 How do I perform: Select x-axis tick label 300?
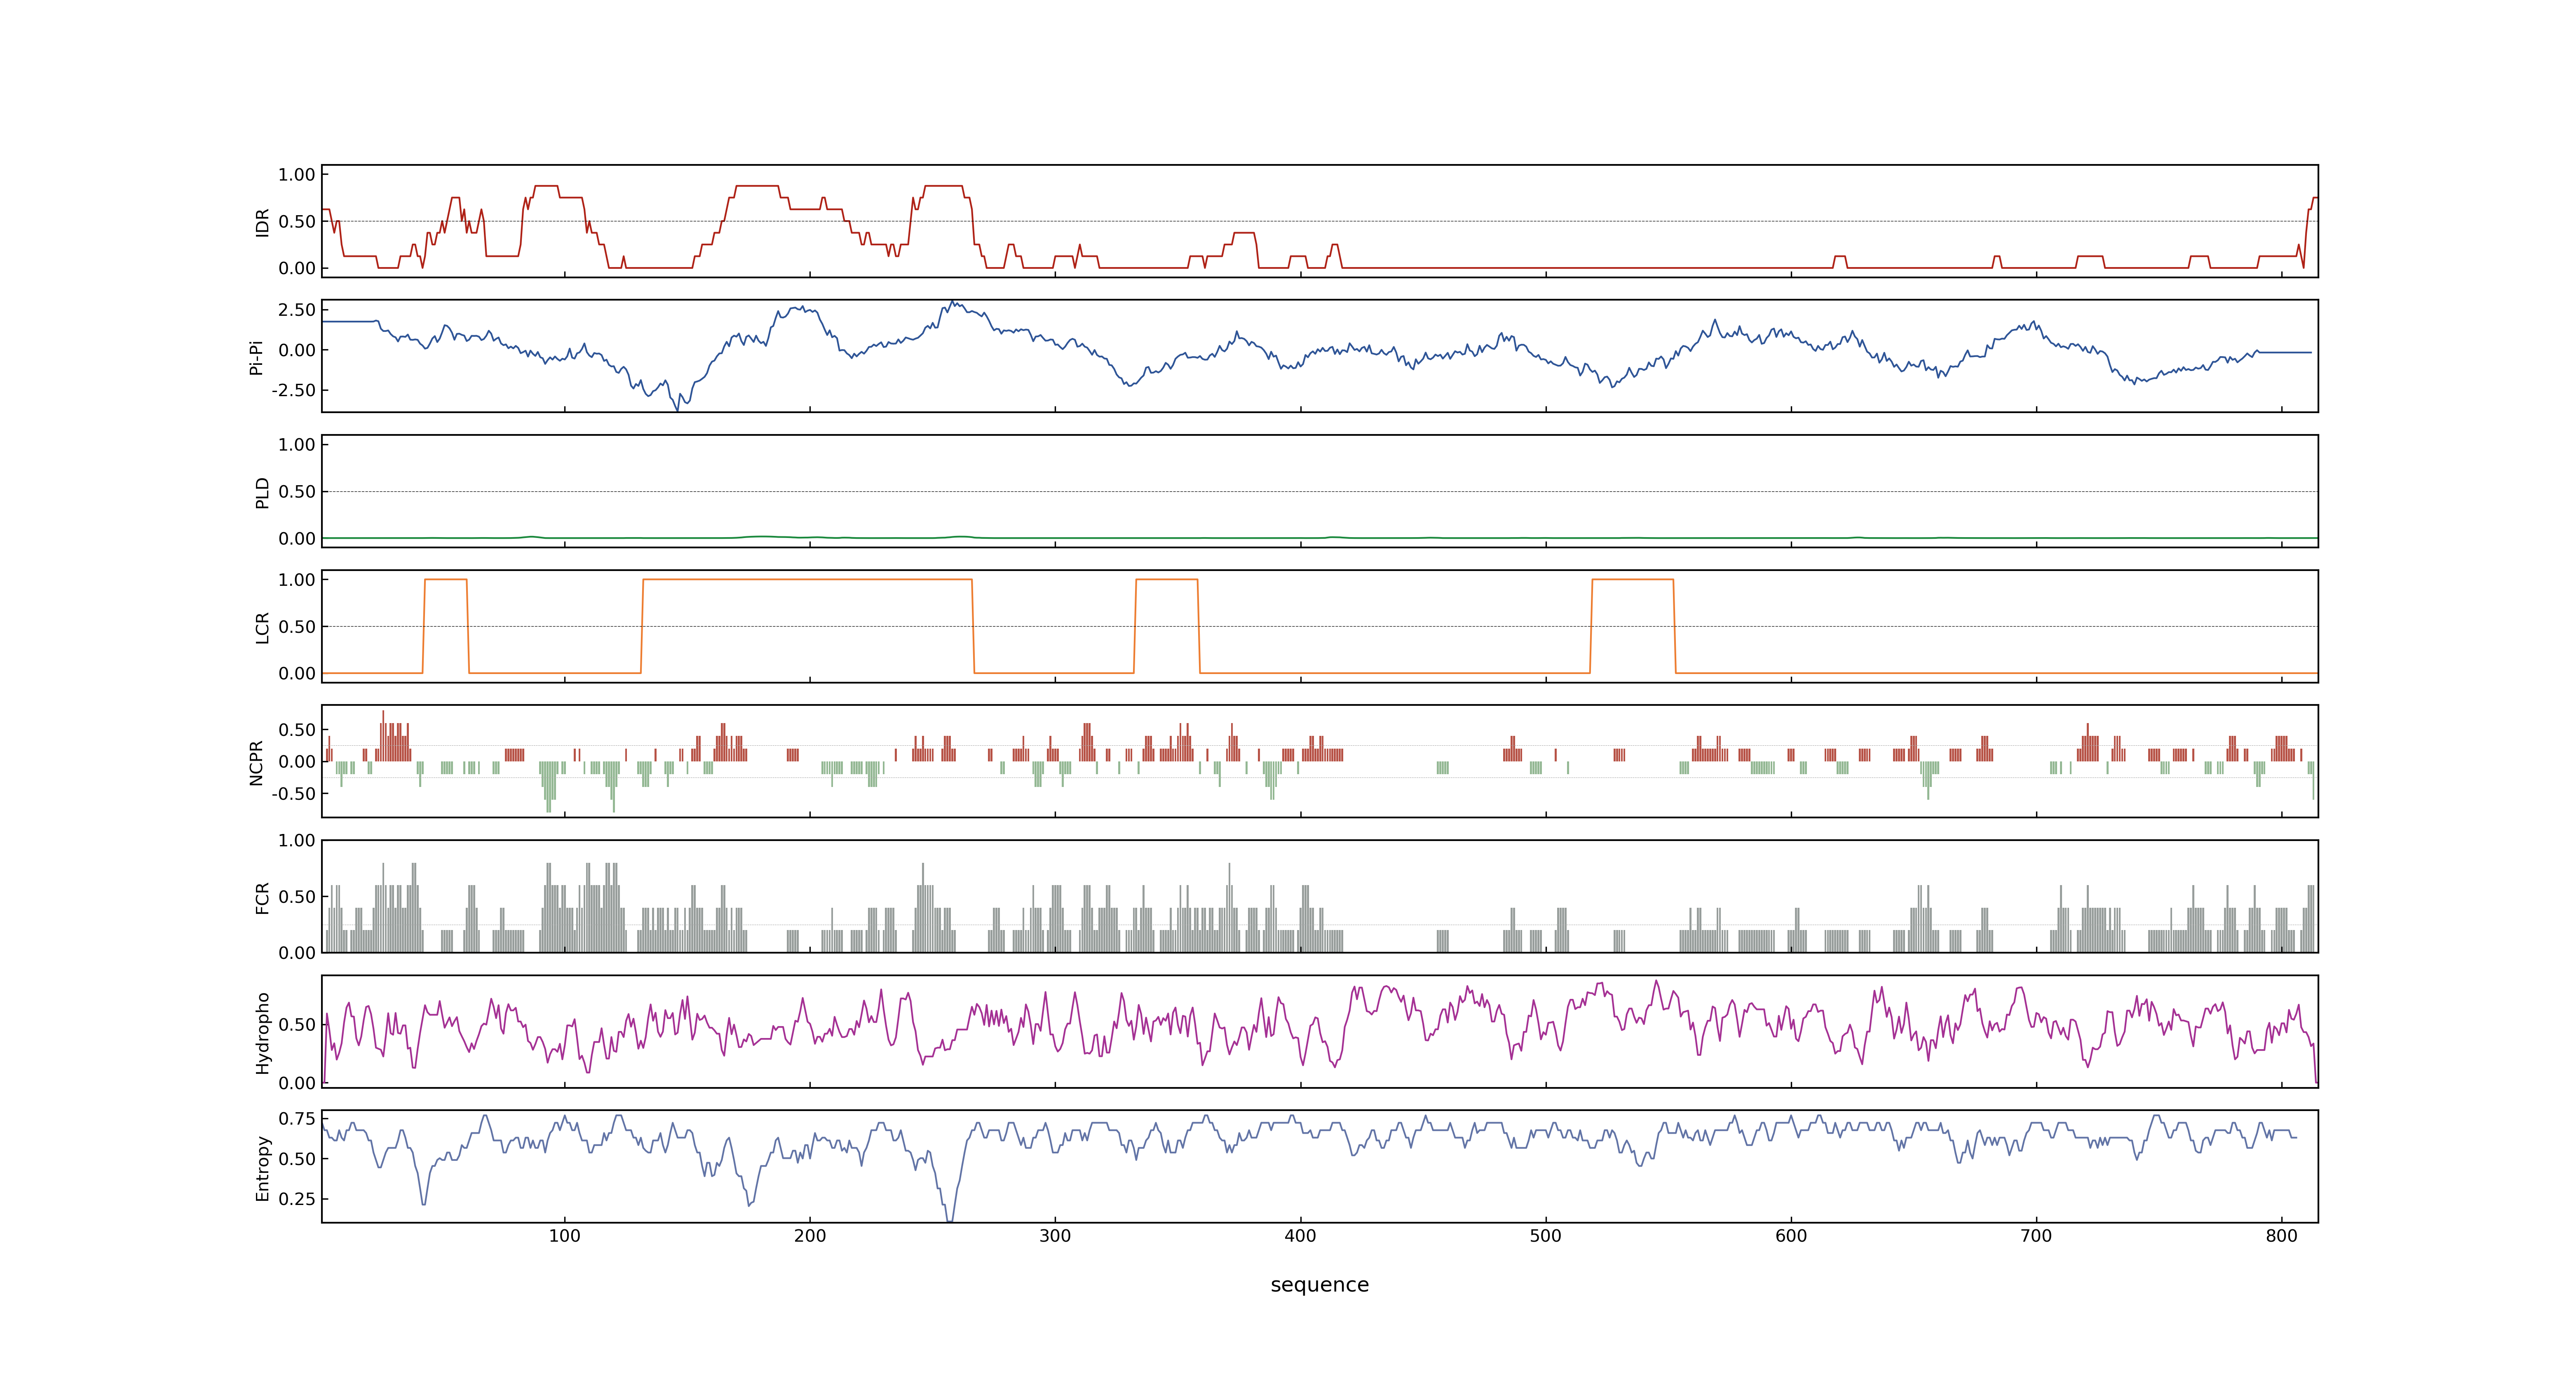point(1055,1236)
